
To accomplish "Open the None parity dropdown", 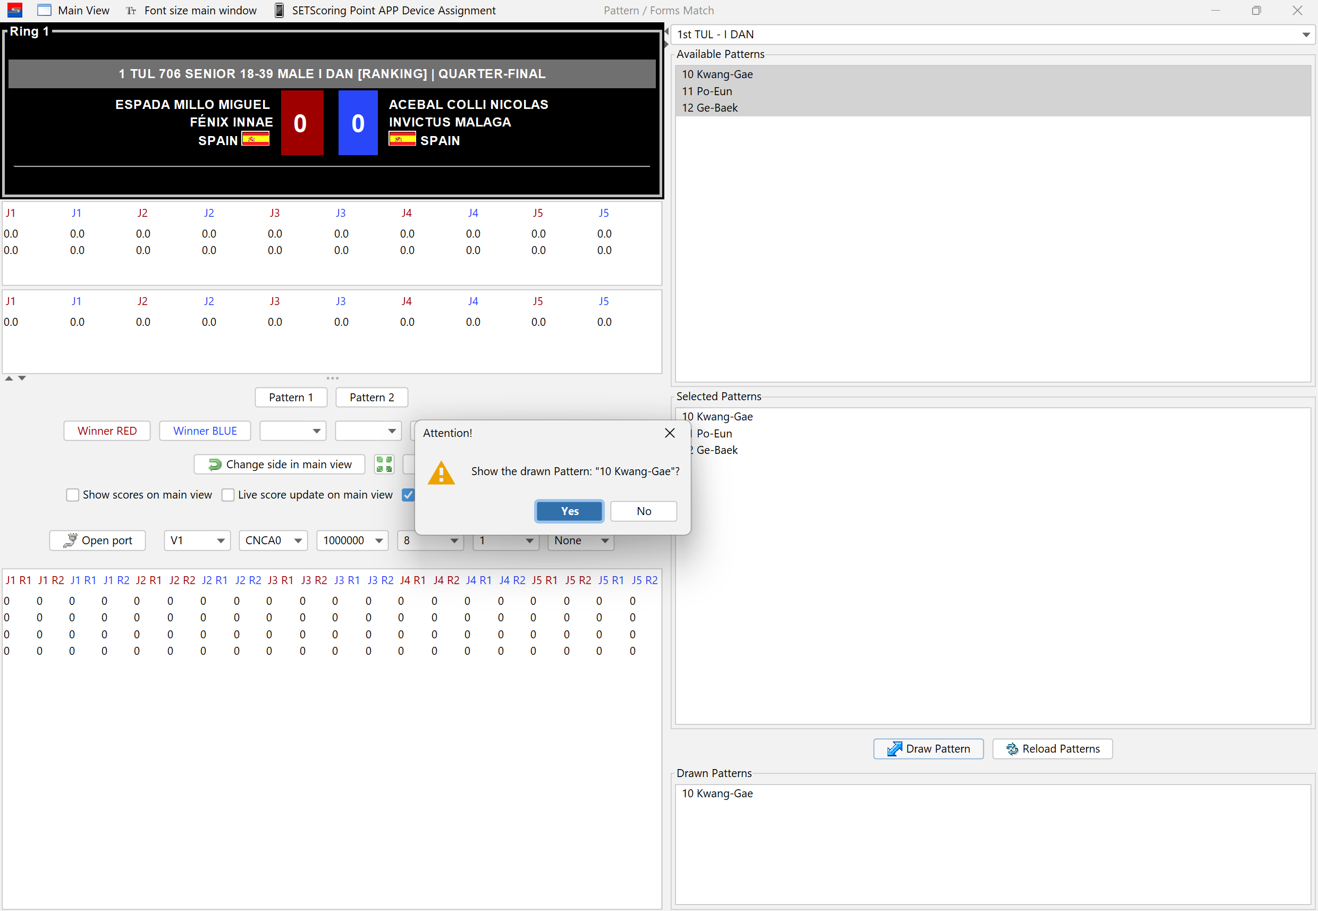I will click(581, 541).
